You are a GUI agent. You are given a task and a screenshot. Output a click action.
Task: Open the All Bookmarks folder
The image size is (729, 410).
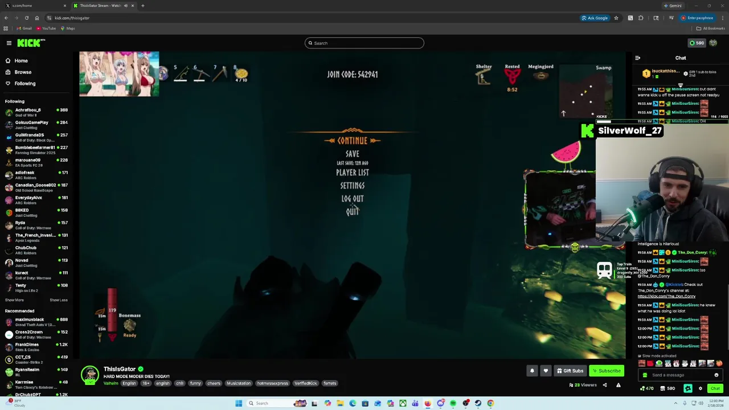pyautogui.click(x=711, y=28)
